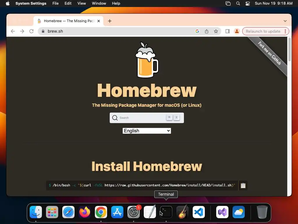Screen dimensions: 298x224
Task: Focus the Homebrew search field
Action: tap(147, 118)
